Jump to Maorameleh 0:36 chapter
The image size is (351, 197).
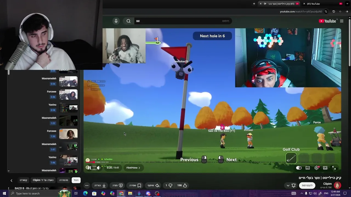tap(44, 81)
